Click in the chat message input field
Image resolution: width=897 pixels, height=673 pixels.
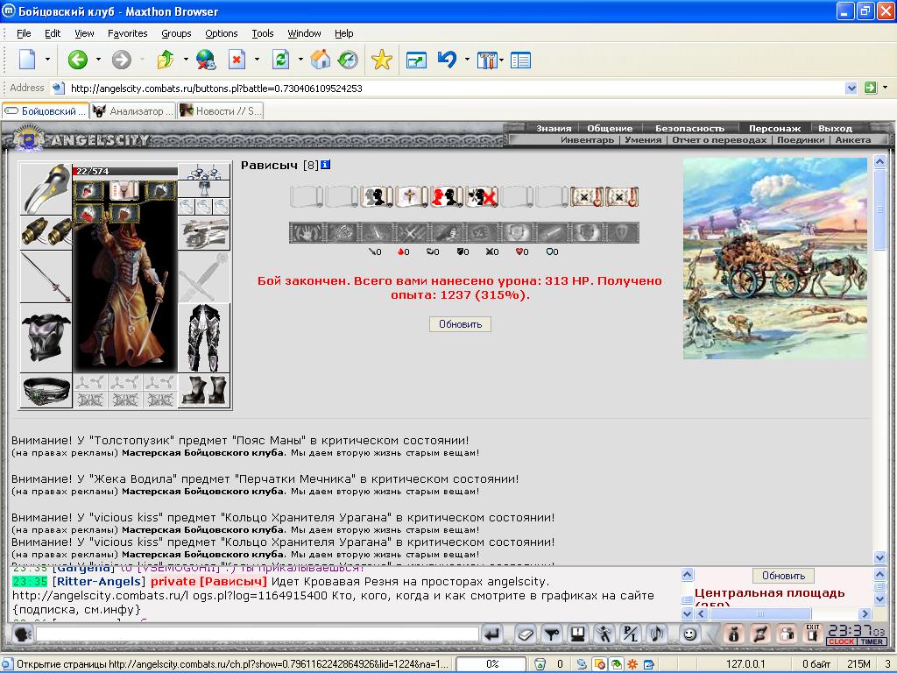click(258, 634)
